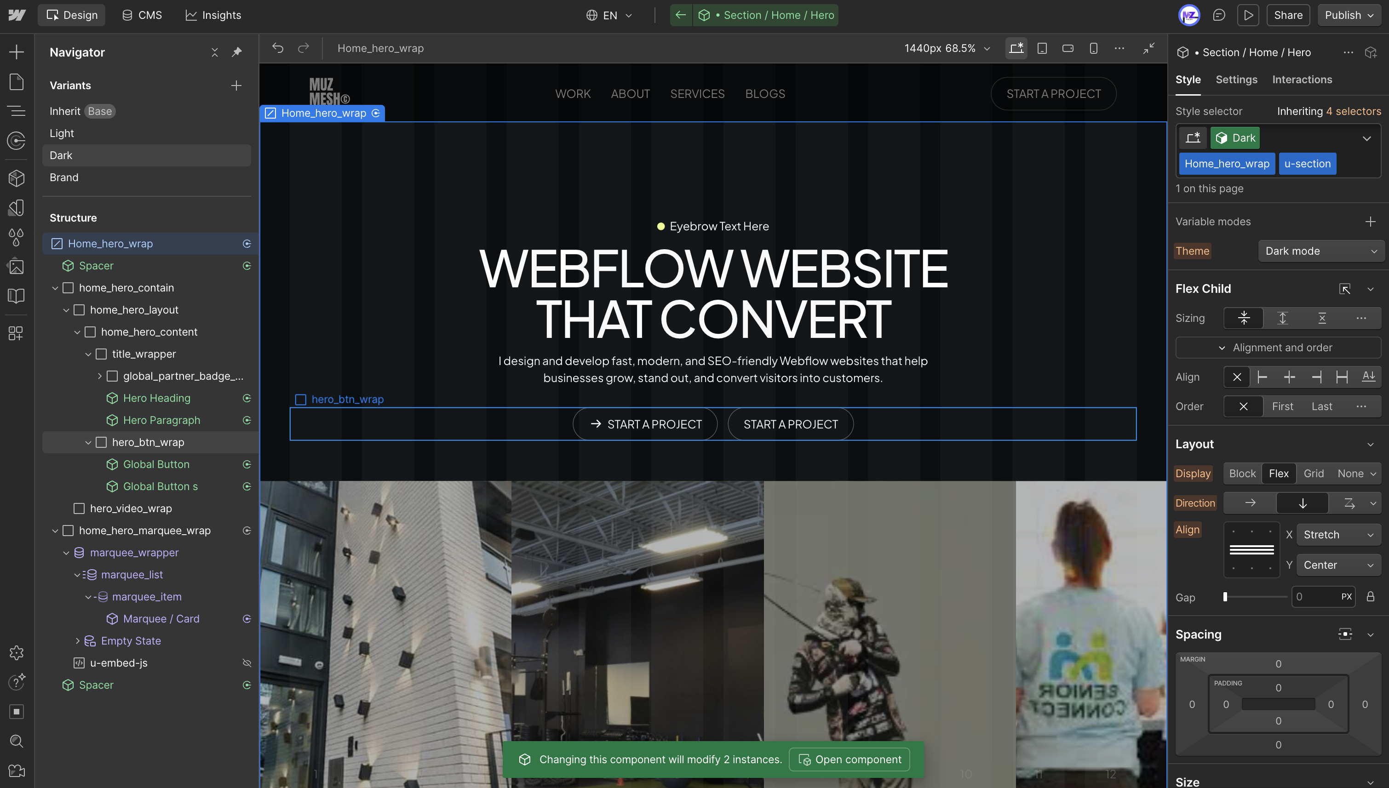Open the Settings tab in right panel
This screenshot has height=788, width=1389.
(1236, 80)
